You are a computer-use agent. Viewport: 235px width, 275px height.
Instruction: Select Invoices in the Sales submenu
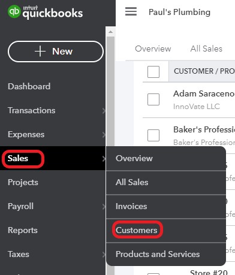coord(131,206)
